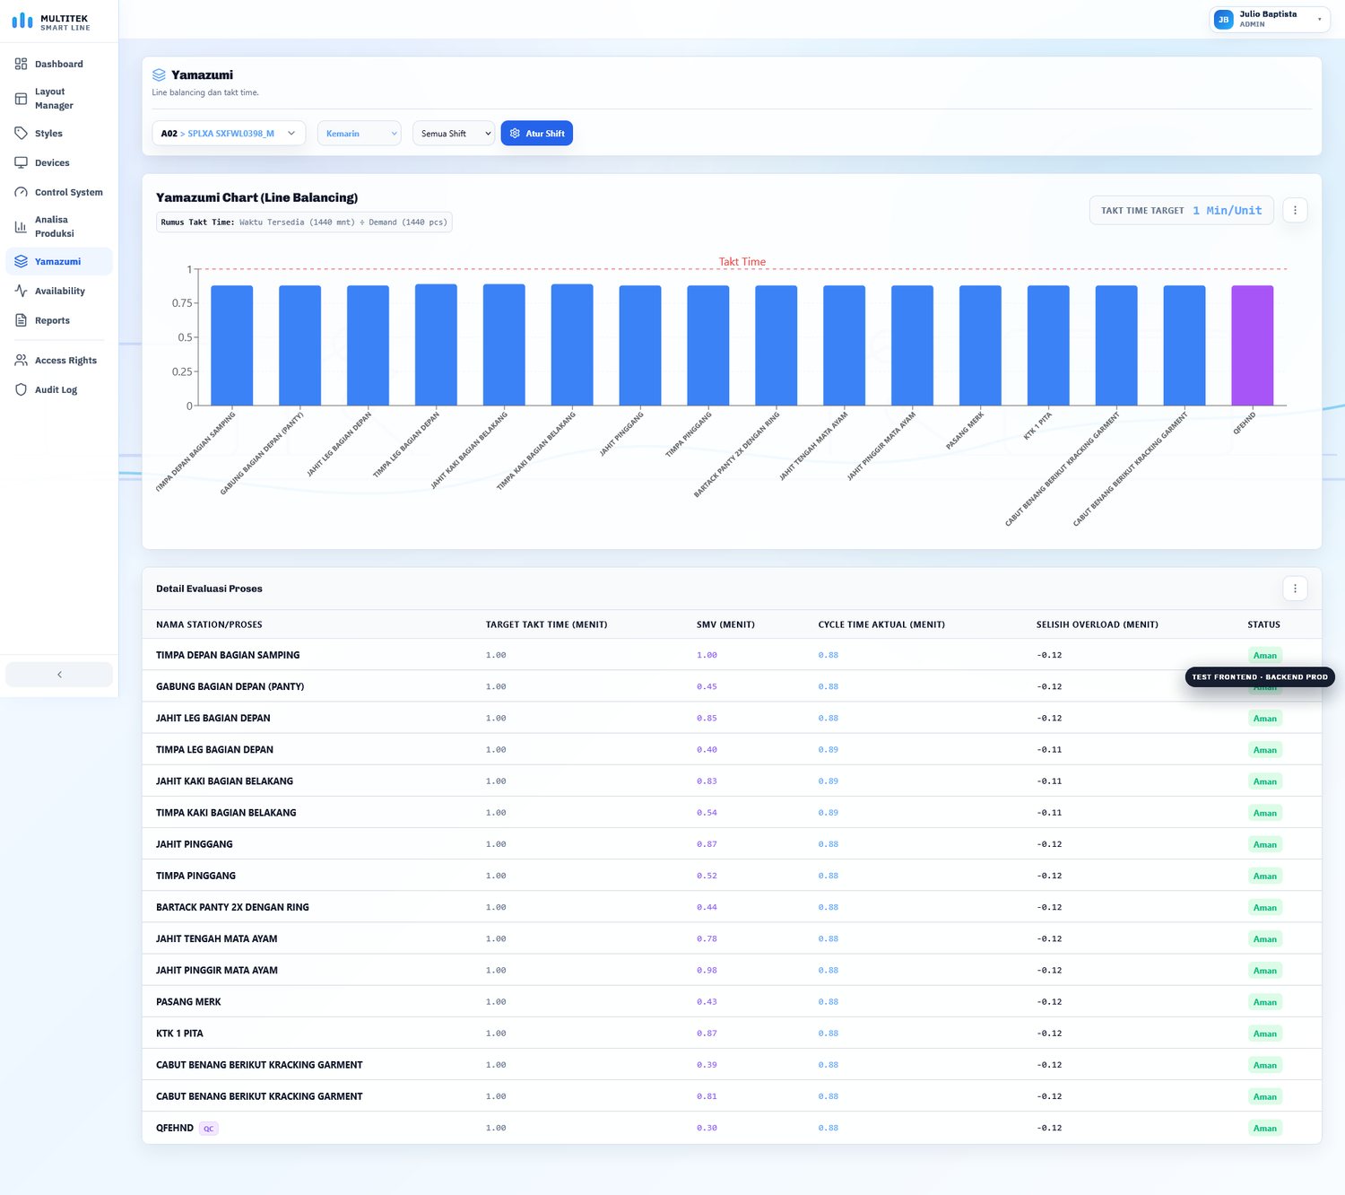Click the Audit Log shield icon
1345x1195 pixels.
click(21, 390)
